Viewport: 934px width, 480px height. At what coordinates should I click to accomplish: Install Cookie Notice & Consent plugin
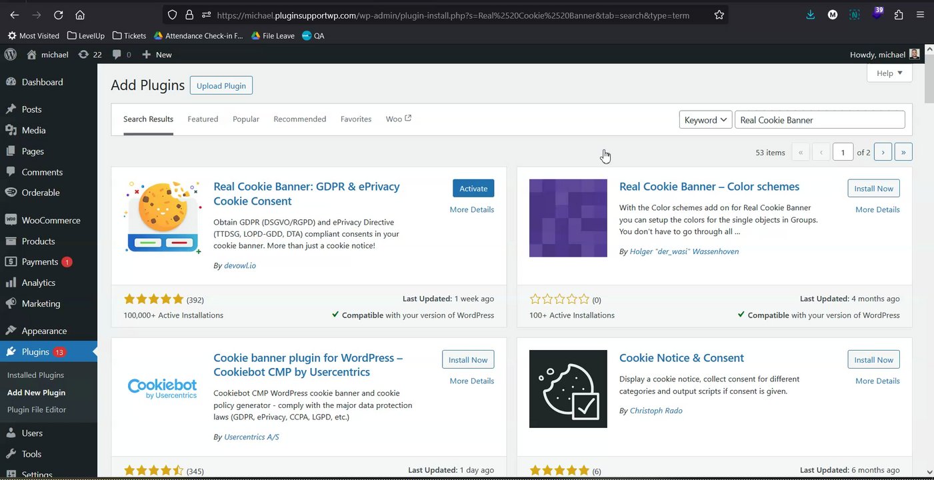point(873,360)
